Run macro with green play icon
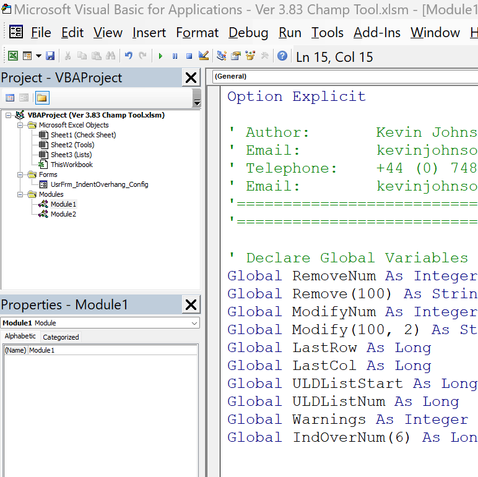Image resolution: width=478 pixels, height=477 pixels. (160, 56)
